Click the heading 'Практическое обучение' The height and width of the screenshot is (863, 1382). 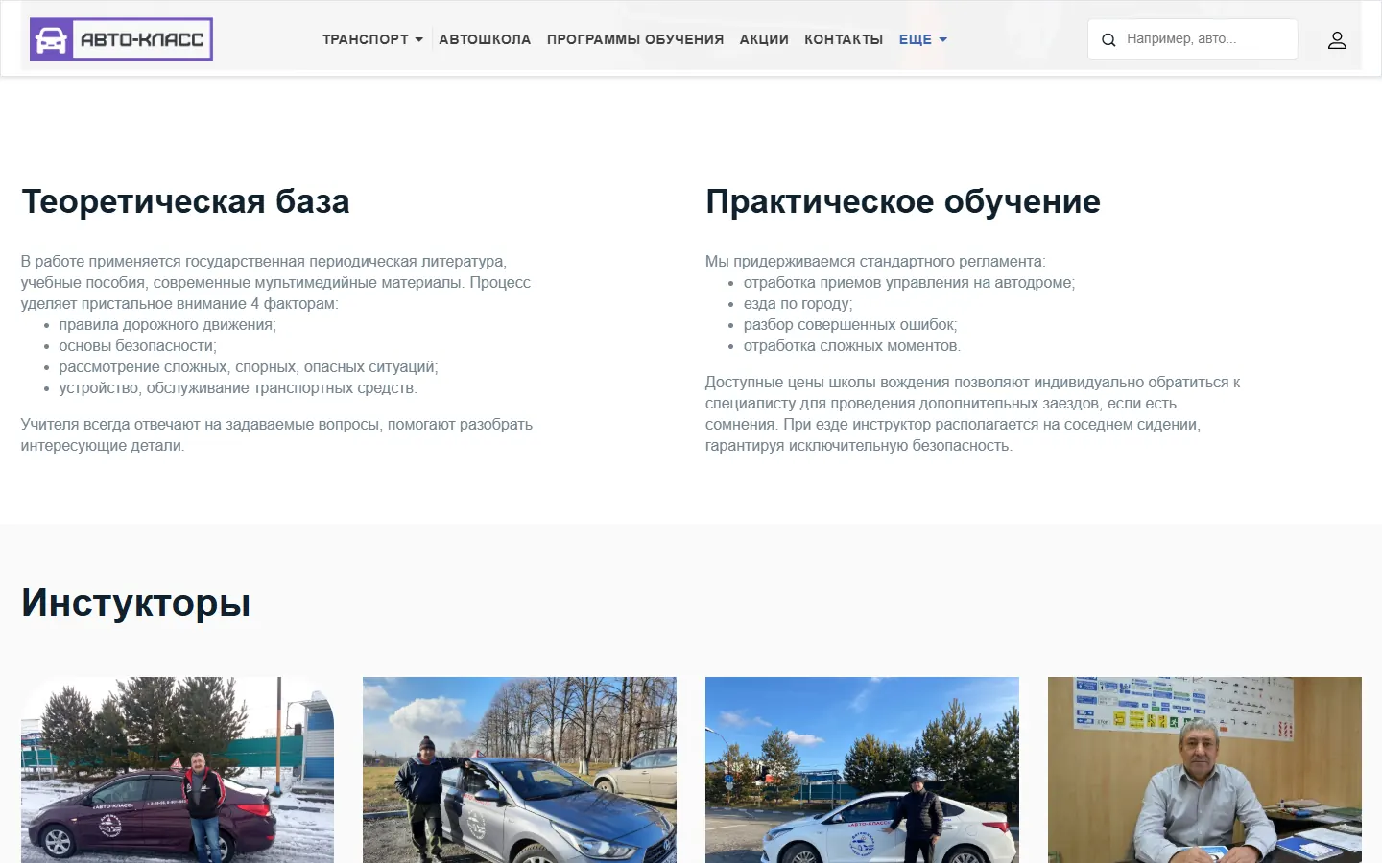pos(903,201)
